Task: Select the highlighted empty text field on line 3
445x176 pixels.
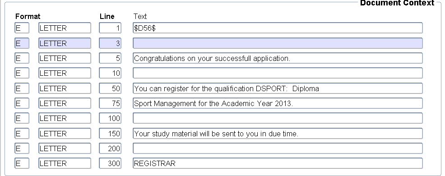Action: (x=278, y=43)
